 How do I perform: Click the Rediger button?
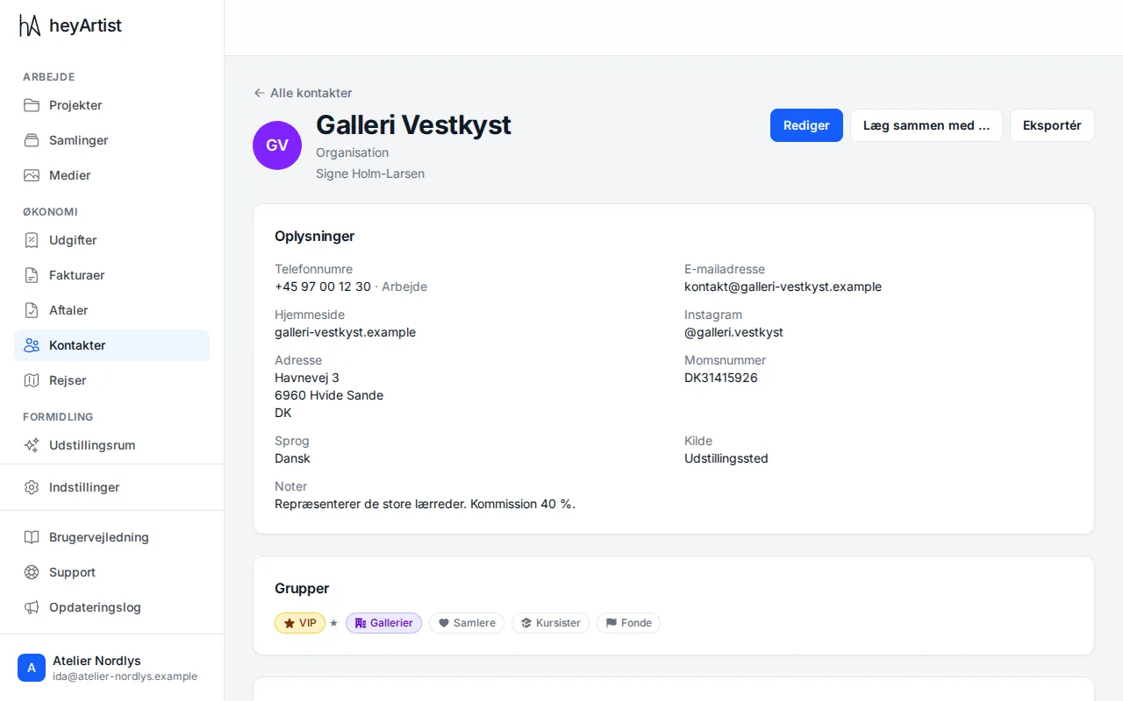point(806,125)
